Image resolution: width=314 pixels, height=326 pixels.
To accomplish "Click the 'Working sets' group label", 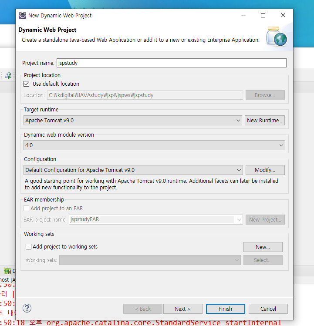I will pos(39,234).
